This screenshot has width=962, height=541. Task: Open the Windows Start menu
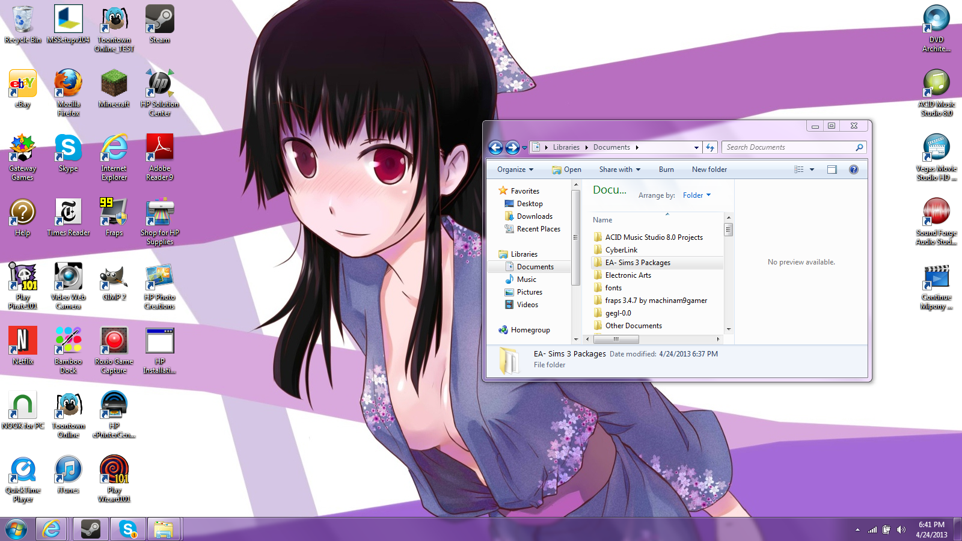tap(16, 530)
